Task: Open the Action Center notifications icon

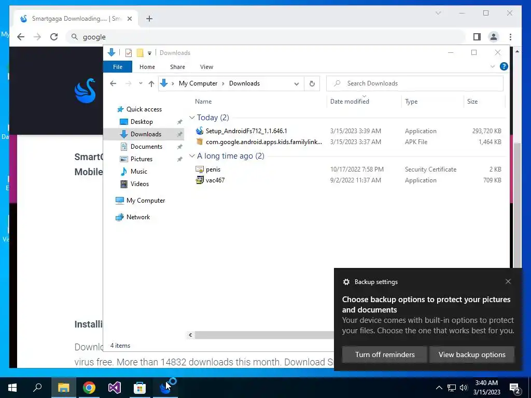Action: tap(515, 388)
